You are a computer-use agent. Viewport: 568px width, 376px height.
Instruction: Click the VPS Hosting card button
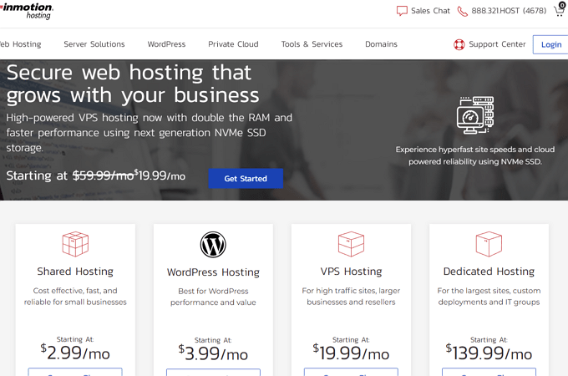point(351,372)
